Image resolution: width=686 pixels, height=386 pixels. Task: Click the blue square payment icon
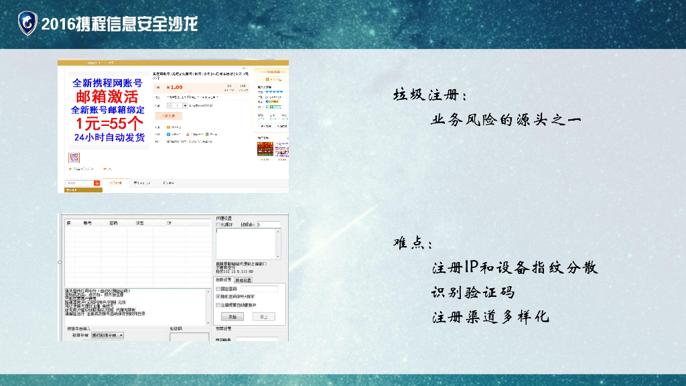(168, 134)
